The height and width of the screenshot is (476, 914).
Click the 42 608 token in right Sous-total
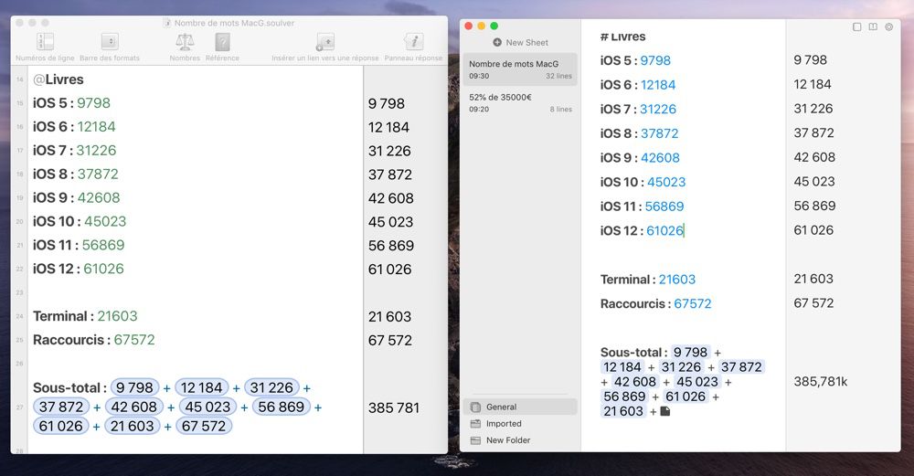(x=635, y=382)
